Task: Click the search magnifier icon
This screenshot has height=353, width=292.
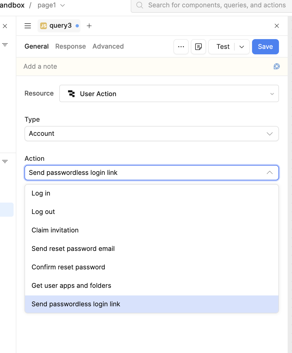Action: 140,5
